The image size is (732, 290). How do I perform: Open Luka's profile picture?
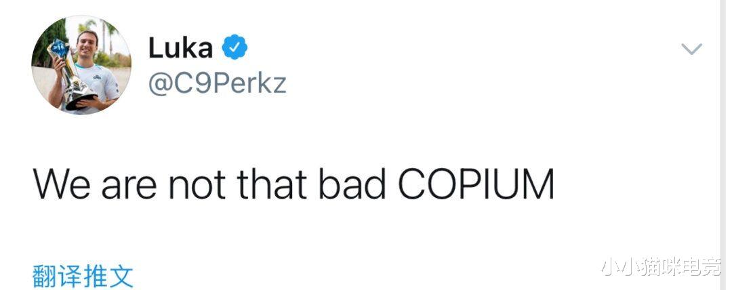[81, 64]
